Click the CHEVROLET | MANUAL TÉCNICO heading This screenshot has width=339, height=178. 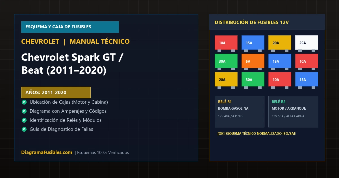point(75,42)
